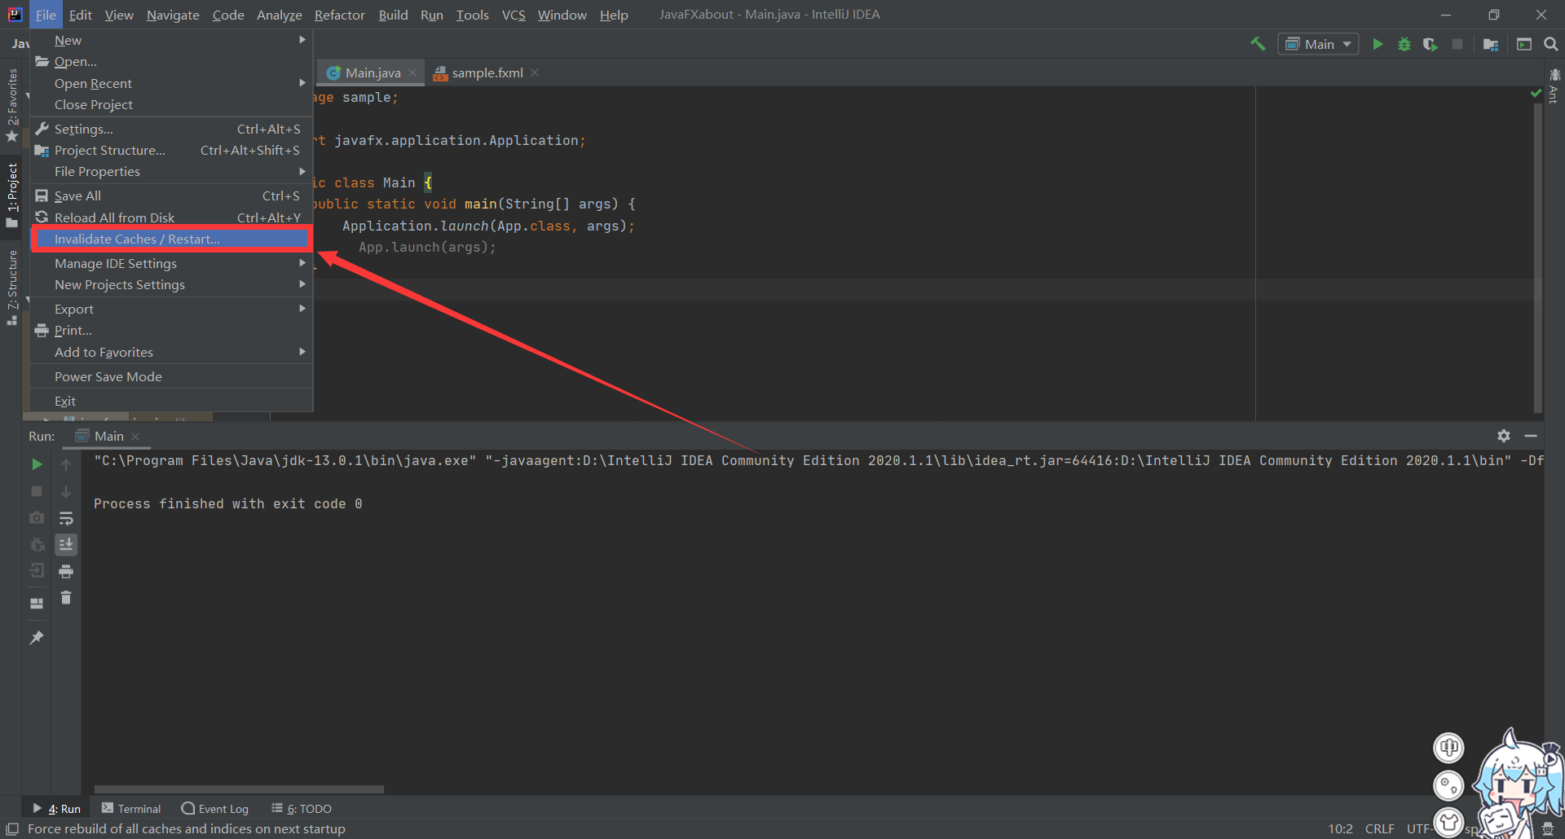Image resolution: width=1565 pixels, height=839 pixels.
Task: Open the Terminal tool window
Action: (131, 808)
